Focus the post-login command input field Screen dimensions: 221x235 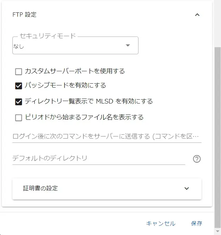click(107, 136)
